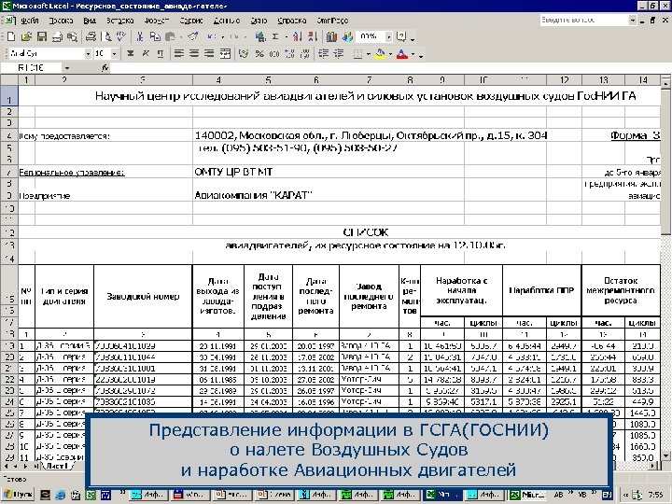The image size is (672, 504).
Task: Show the Drawing toolbar icon
Action: tap(346, 36)
